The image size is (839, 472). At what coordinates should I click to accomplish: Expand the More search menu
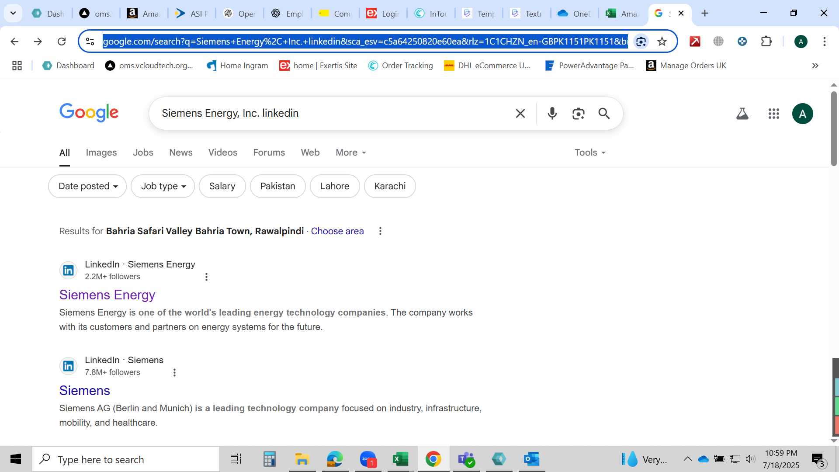[x=351, y=153]
